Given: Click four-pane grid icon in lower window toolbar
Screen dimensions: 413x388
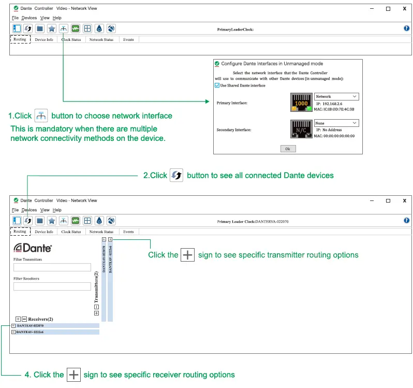Looking at the screenshot, I should 87,221.
